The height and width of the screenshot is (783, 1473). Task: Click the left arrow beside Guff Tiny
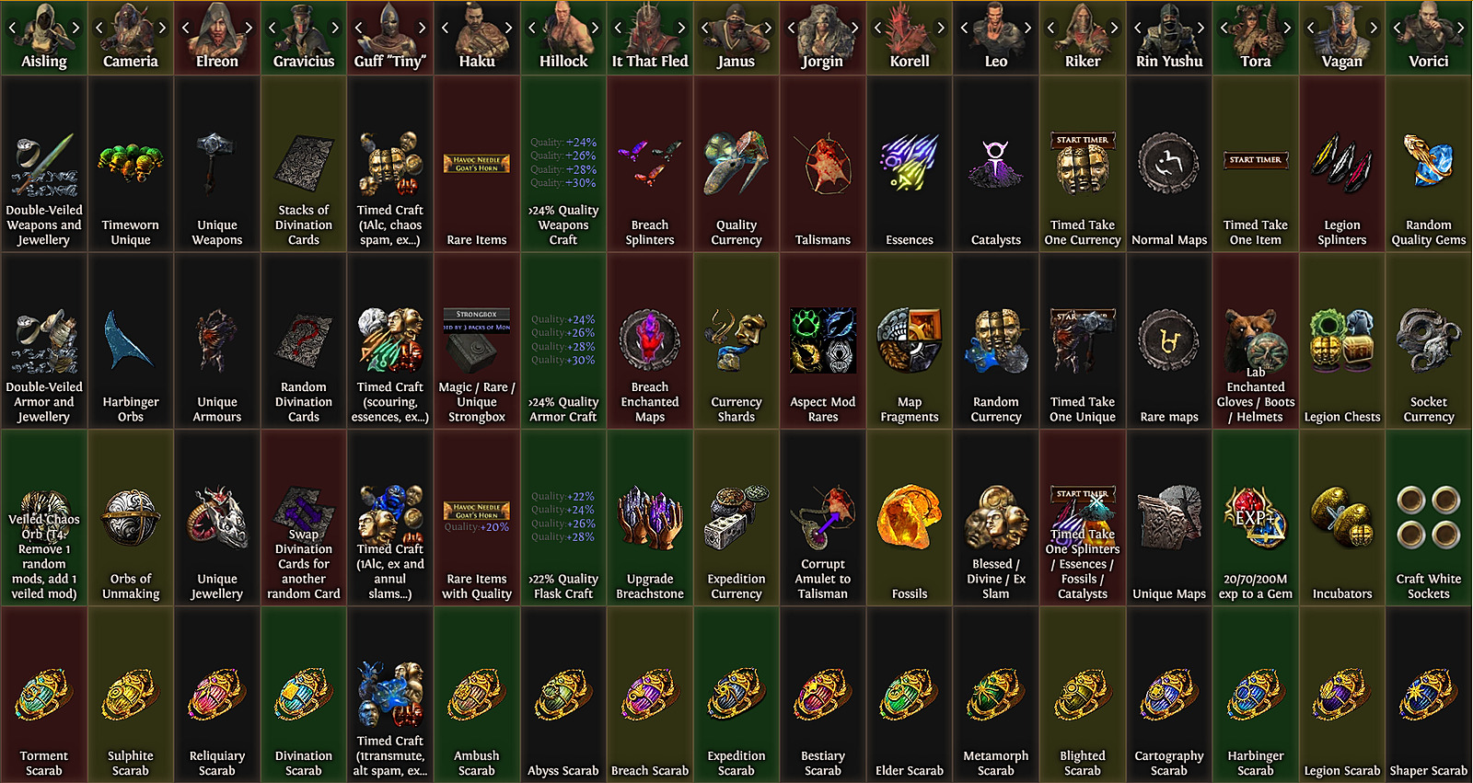point(359,28)
